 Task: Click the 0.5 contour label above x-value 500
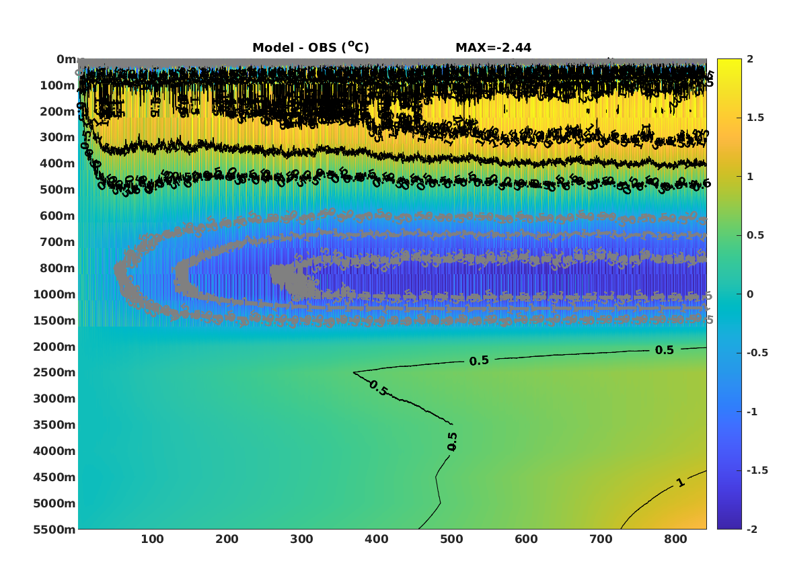[x=479, y=360]
